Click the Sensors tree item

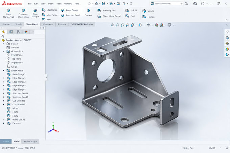pyautogui.click(x=13, y=47)
